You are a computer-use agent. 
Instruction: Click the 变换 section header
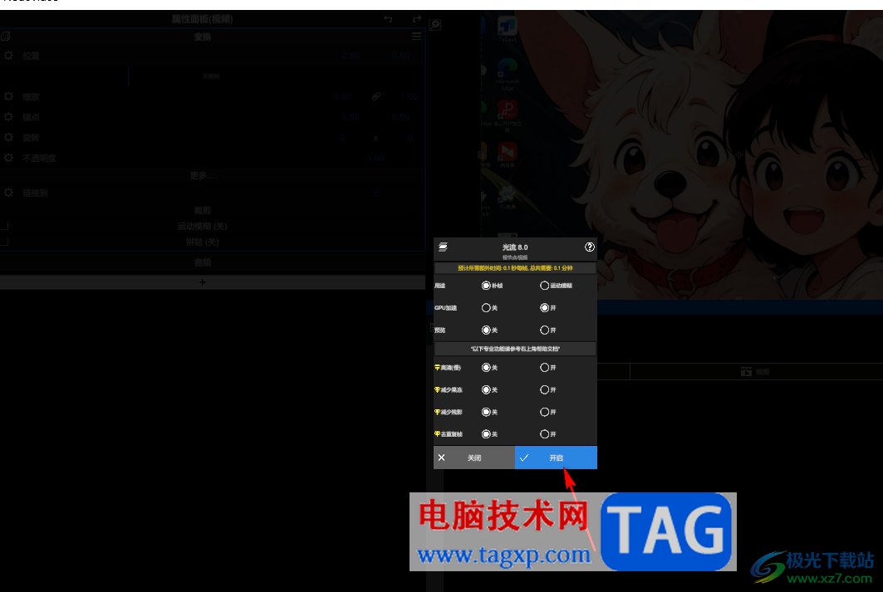coord(202,37)
